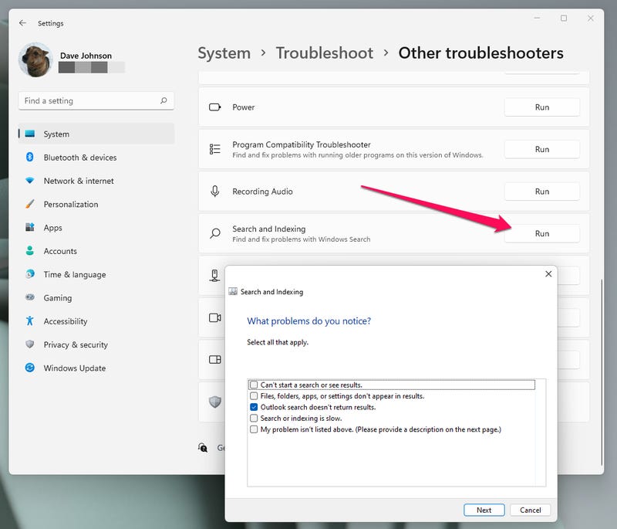The image size is (617, 529).
Task: Click the Other troubleshooters heading
Action: pos(480,53)
